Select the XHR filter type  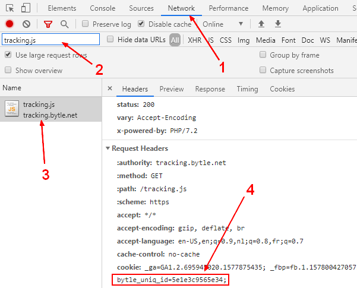coord(194,40)
